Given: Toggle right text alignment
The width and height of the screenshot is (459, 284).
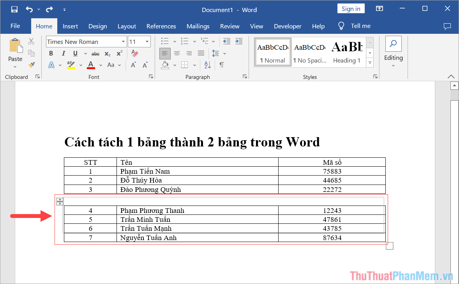Looking at the screenshot, I should (x=189, y=53).
